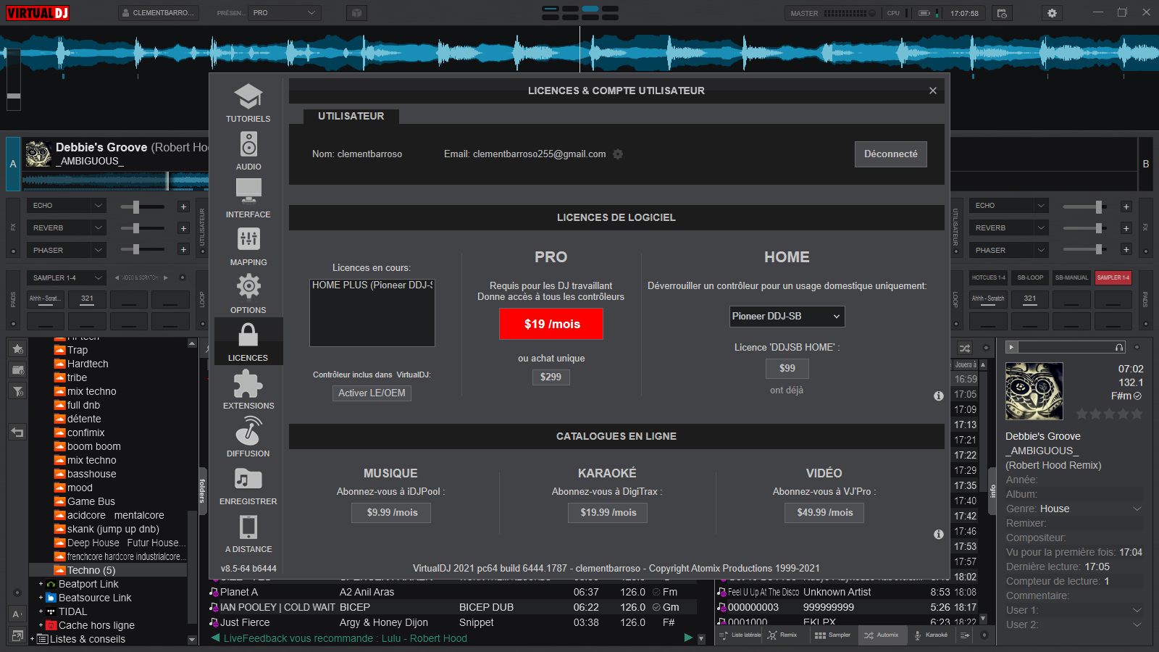Open the Genre dropdown in info panel
This screenshot has height=652, width=1159.
[1137, 509]
